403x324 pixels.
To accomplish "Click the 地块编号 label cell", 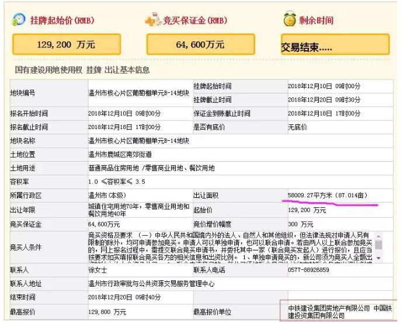I will 49,93.
